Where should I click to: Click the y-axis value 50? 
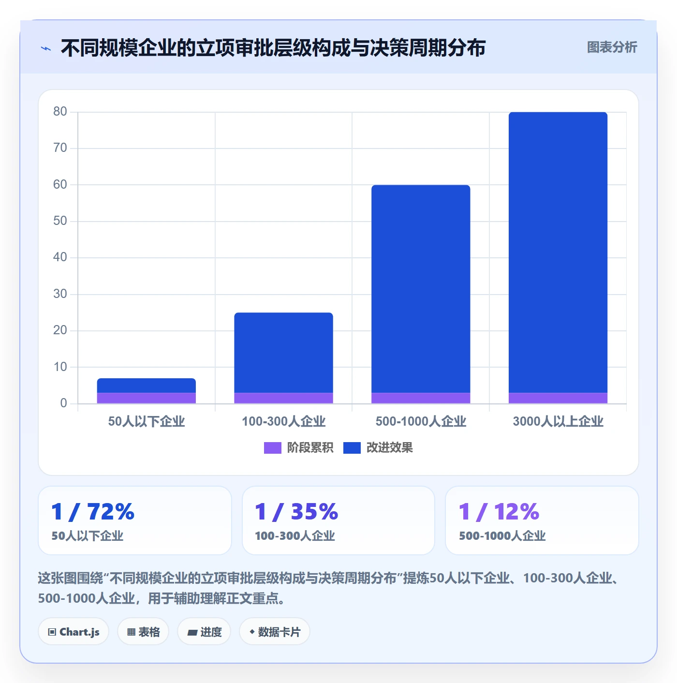coord(60,221)
